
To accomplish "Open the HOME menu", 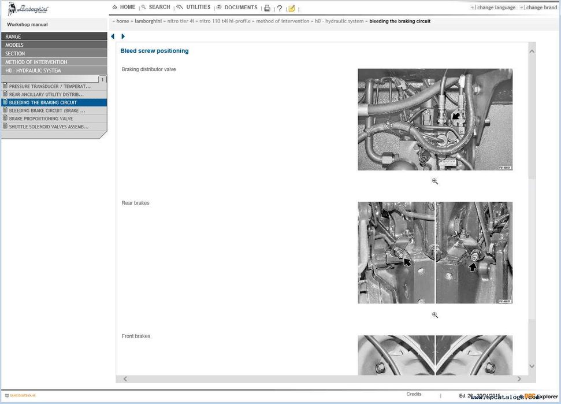I will [x=124, y=7].
